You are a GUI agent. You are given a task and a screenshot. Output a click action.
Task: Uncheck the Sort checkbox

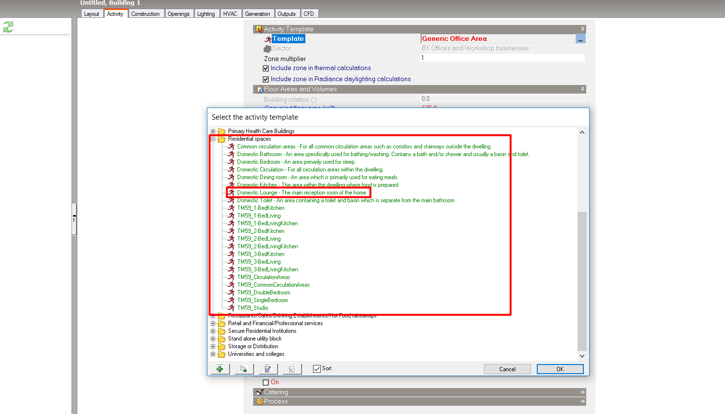pyautogui.click(x=317, y=369)
